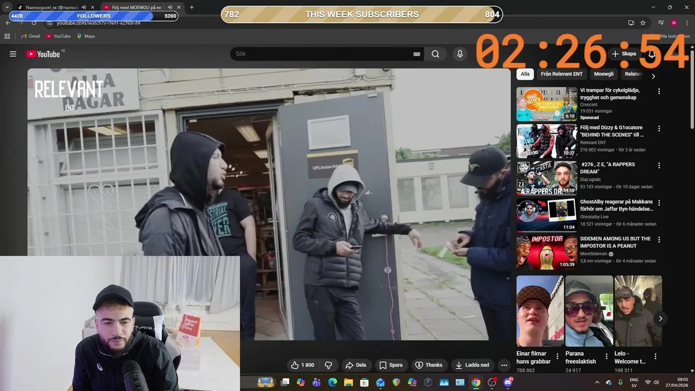Mute the Naznozguzel_xx TikTok tab

[84, 7]
